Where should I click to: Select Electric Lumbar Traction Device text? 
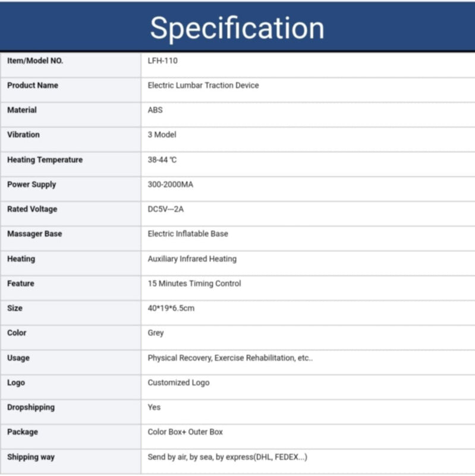[x=203, y=86]
